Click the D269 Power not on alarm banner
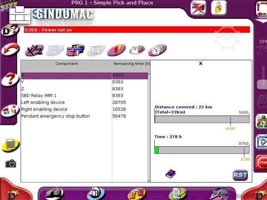Screen dimensions: 267x200 tap(137, 30)
